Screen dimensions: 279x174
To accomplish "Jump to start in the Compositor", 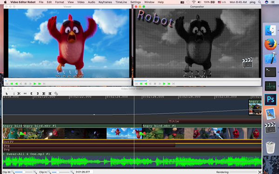I will coord(136,84).
